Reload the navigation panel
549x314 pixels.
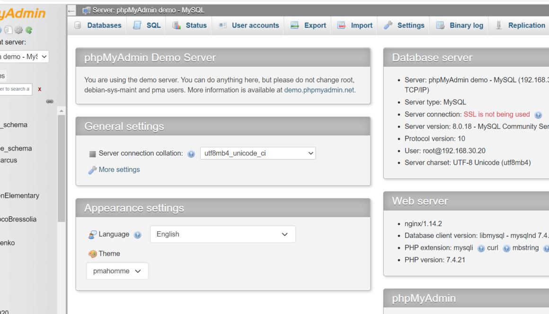click(29, 30)
